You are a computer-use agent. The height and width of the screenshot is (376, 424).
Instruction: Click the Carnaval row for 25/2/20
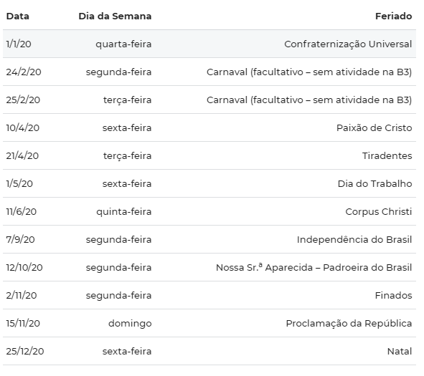209,100
